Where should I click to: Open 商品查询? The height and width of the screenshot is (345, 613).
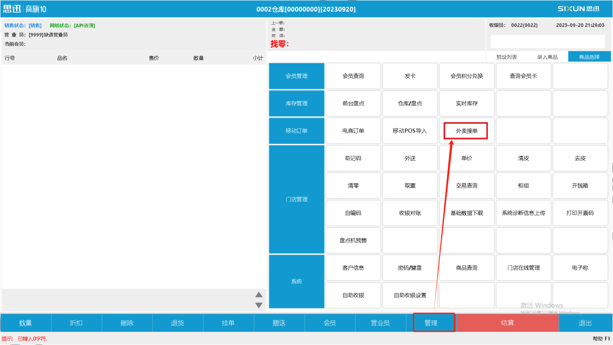(467, 268)
